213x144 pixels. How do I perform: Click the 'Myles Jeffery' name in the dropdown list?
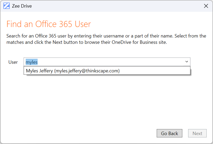click(39, 71)
